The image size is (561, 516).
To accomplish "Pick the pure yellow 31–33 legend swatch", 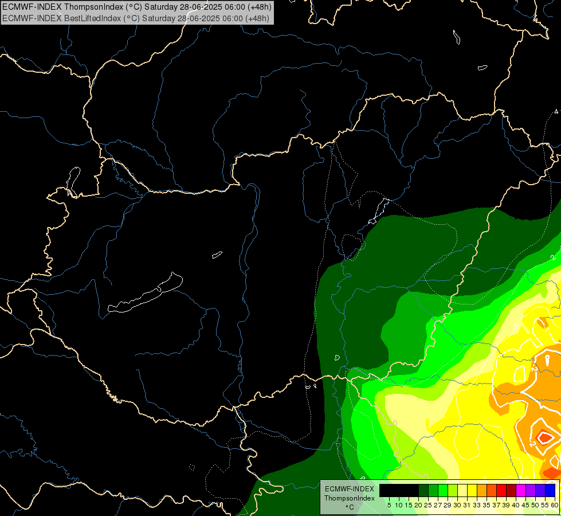I will pyautogui.click(x=472, y=490).
